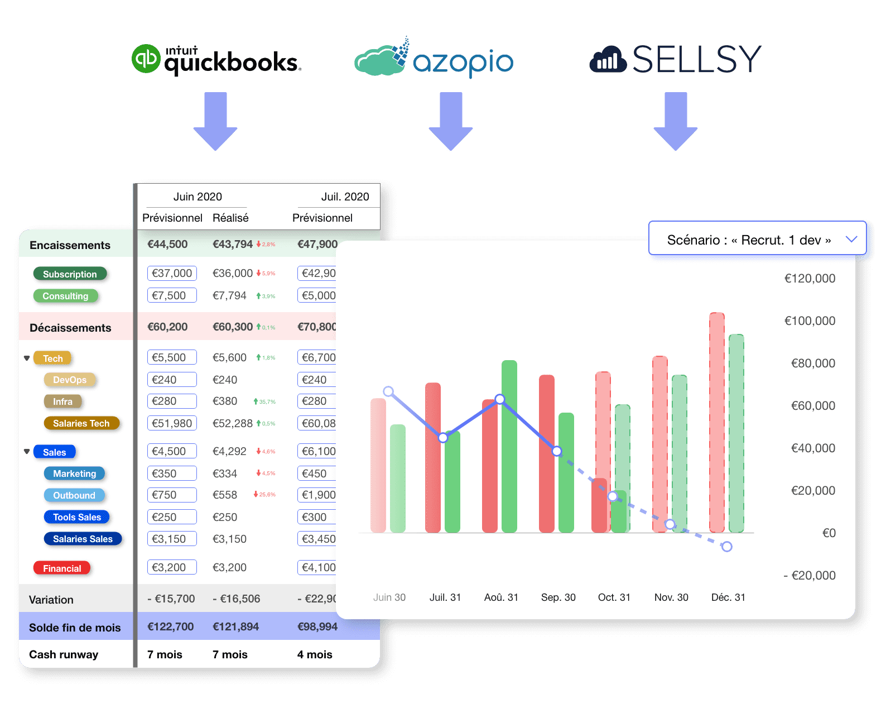The height and width of the screenshot is (708, 886).
Task: Click the Encaissements row header
Action: 70,245
